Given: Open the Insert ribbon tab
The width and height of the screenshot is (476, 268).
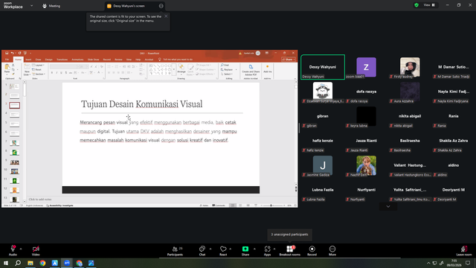Looking at the screenshot, I should 28,60.
